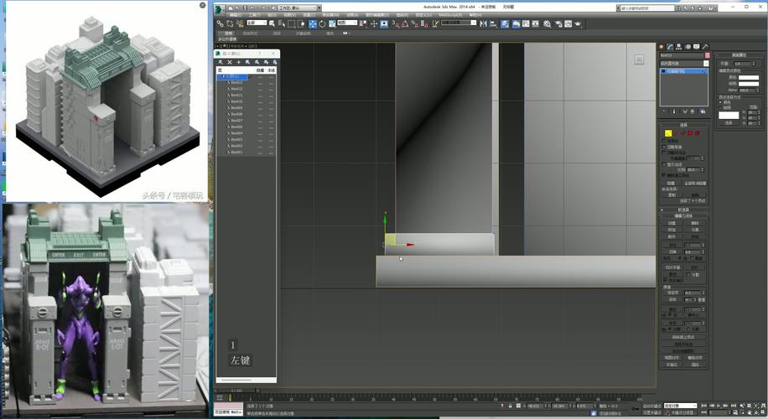Click the Use Pivot Point Center icon
The image size is (768, 419).
[363, 23]
